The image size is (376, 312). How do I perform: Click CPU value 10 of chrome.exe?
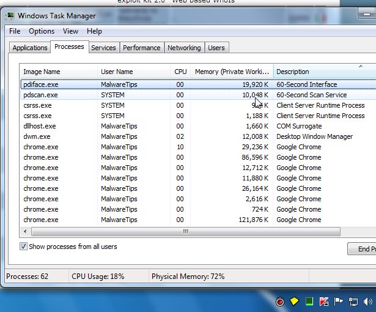click(180, 147)
